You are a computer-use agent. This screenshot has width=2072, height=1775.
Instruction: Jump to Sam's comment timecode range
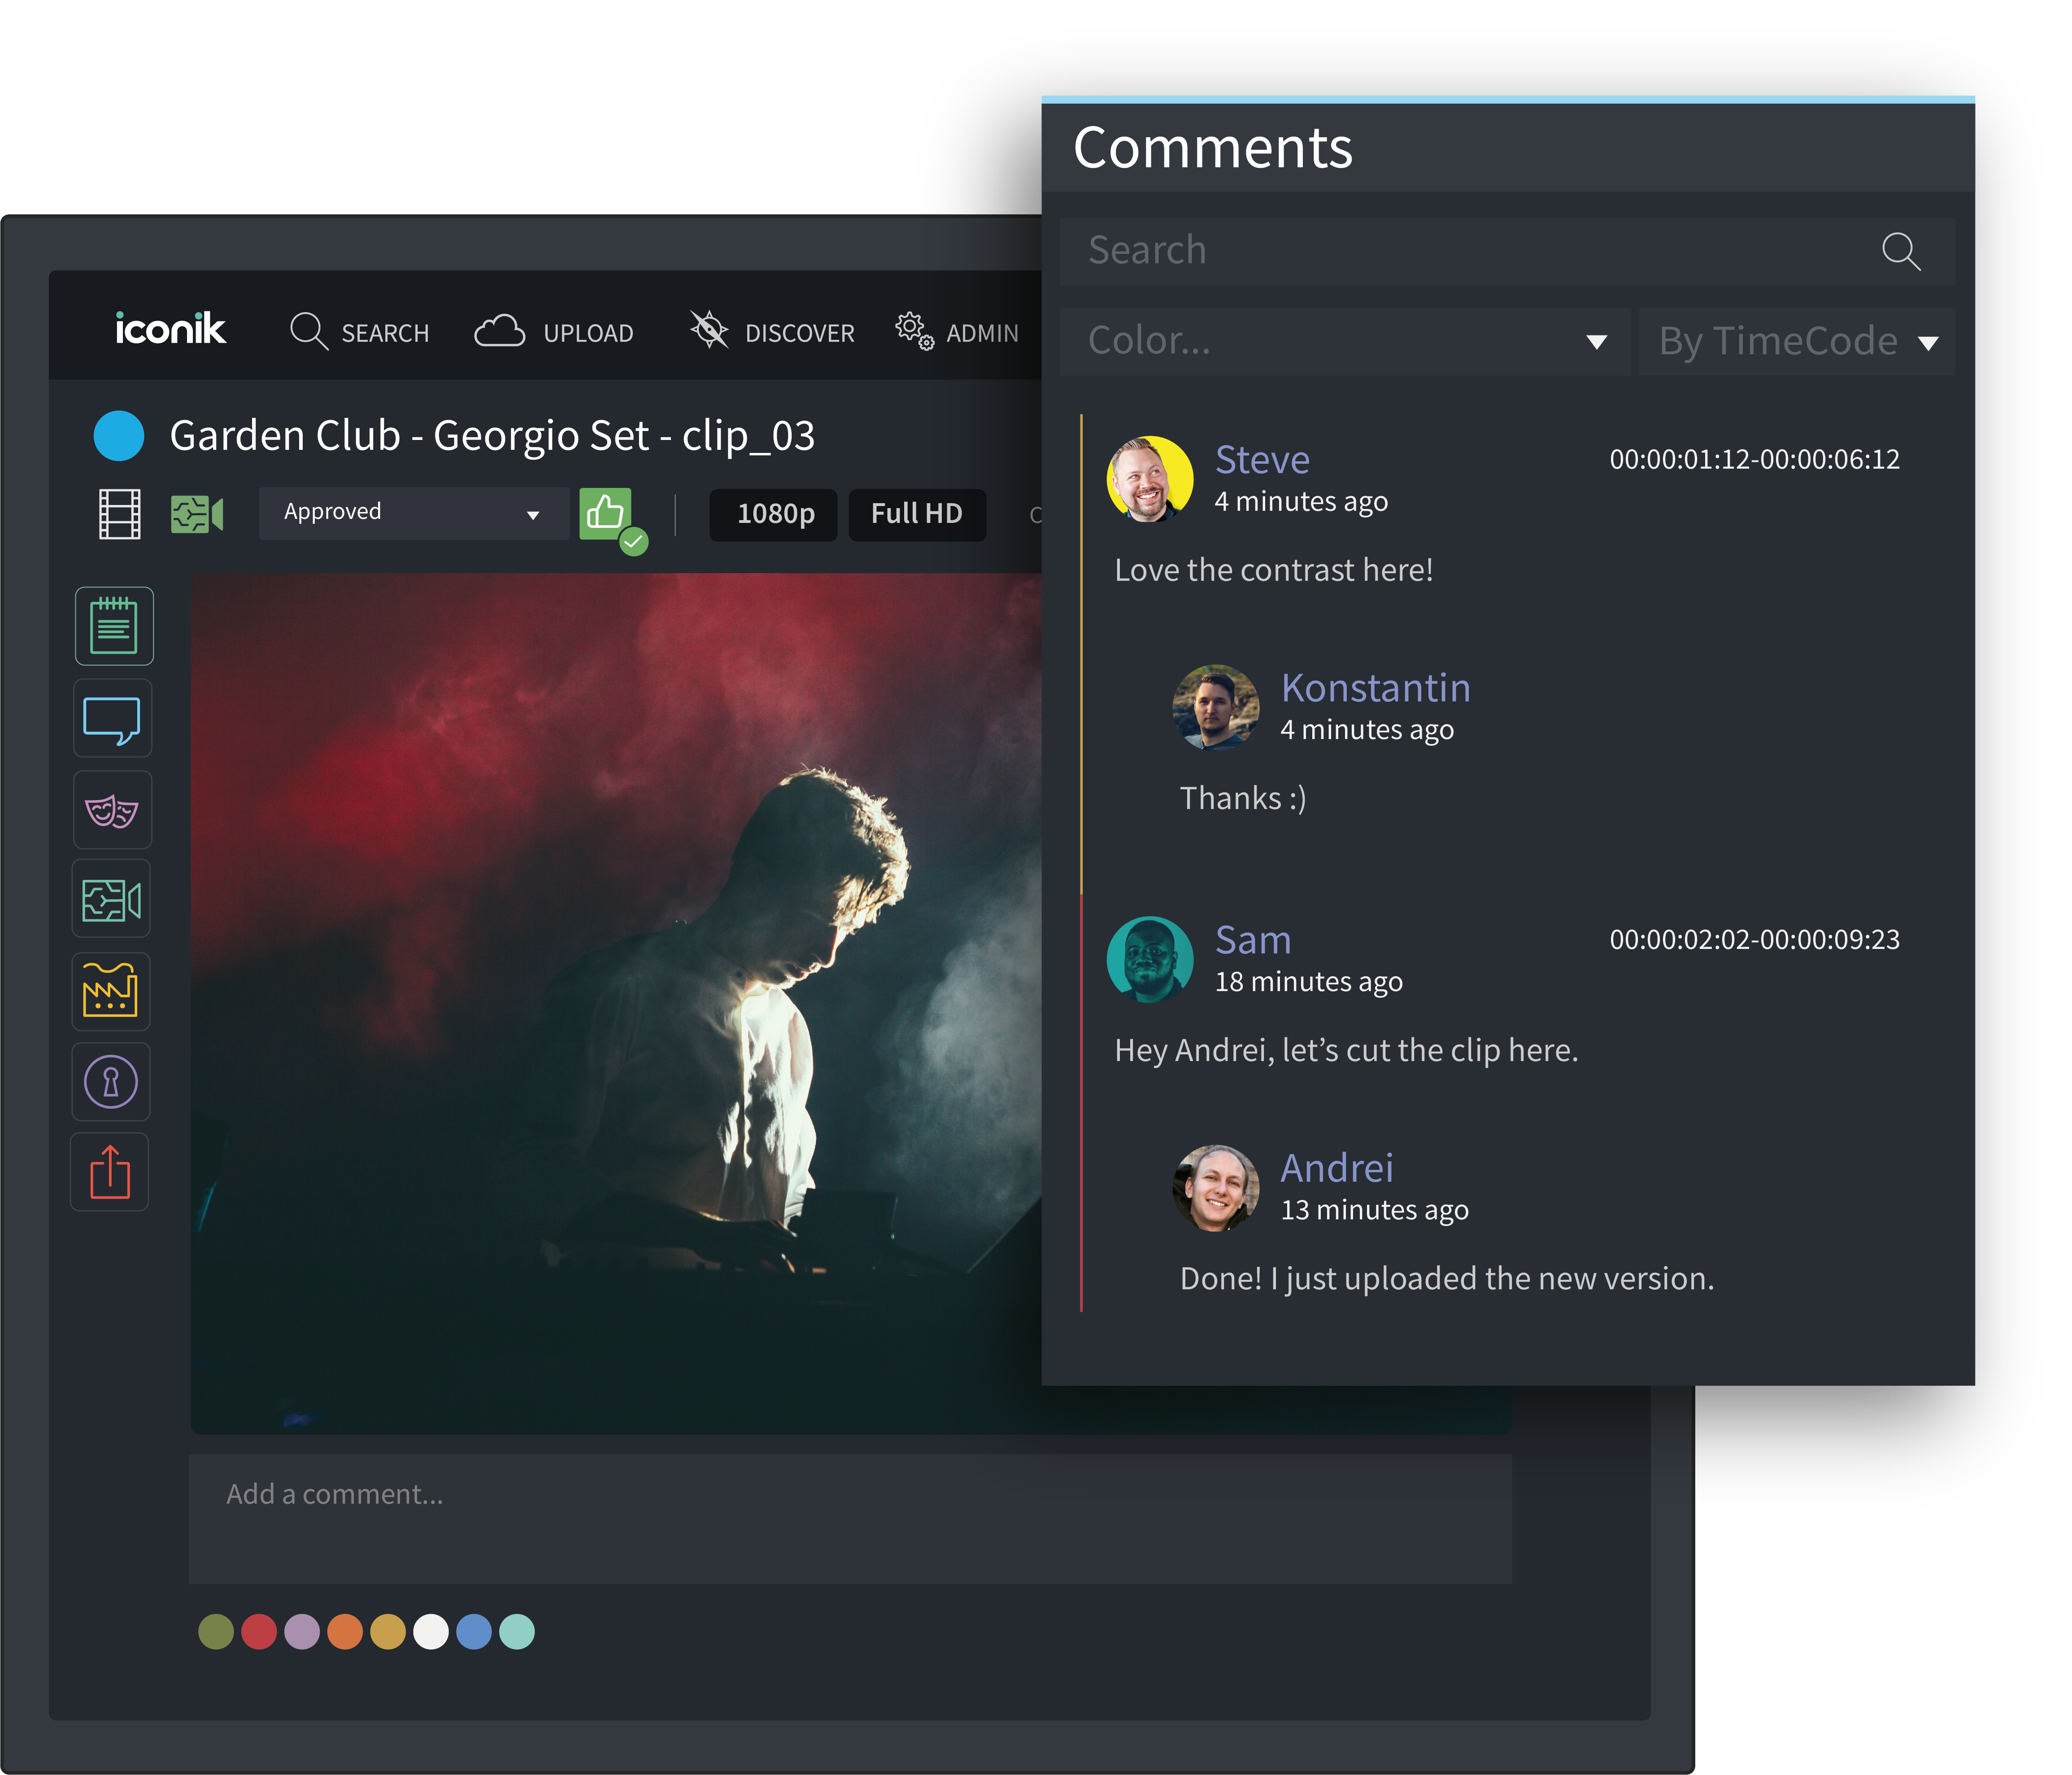(1754, 940)
